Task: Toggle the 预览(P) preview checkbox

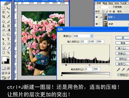Action: pyautogui.click(x=119, y=75)
